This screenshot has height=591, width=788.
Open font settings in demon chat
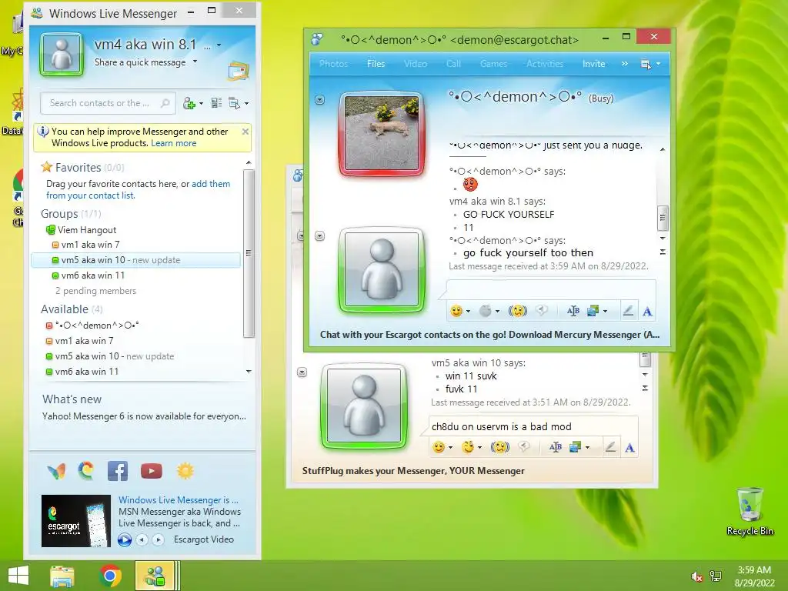647,312
